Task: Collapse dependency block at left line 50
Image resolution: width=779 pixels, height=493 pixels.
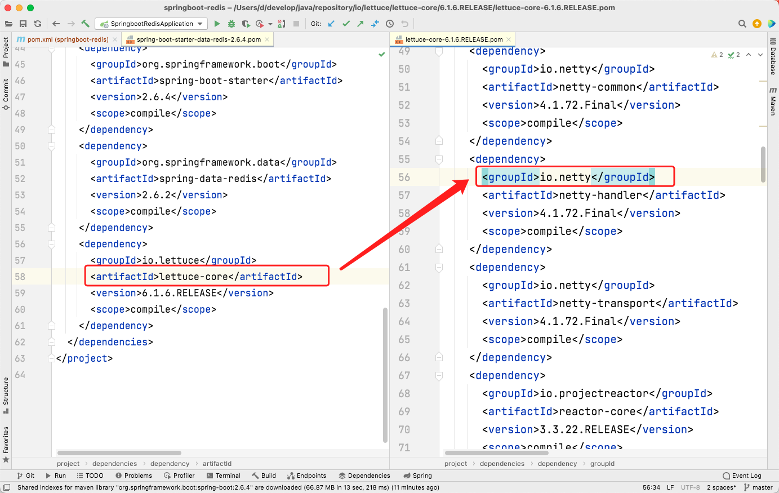Action: tap(51, 146)
